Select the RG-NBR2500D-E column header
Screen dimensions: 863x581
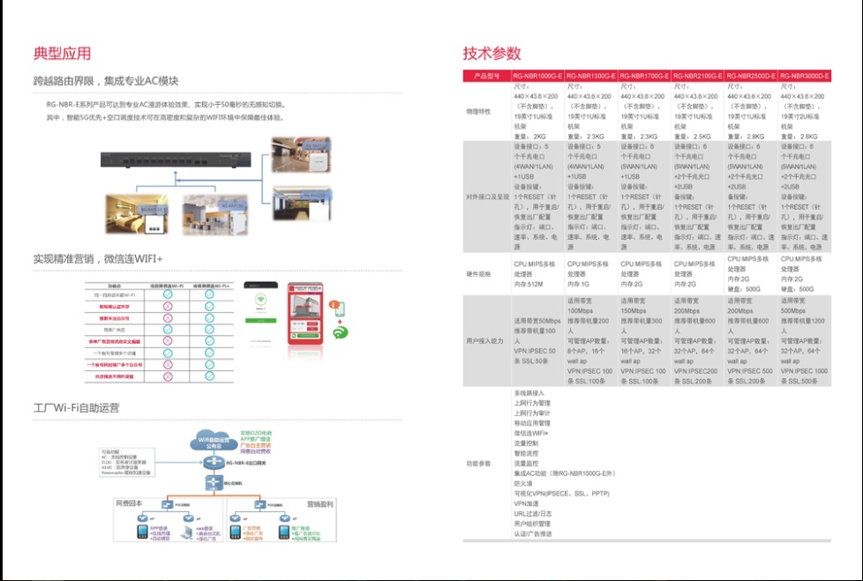[x=751, y=76]
